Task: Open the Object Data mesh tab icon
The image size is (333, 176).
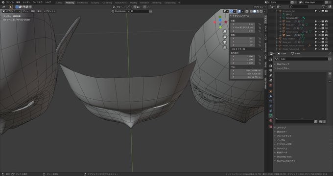Action: (x=270, y=116)
